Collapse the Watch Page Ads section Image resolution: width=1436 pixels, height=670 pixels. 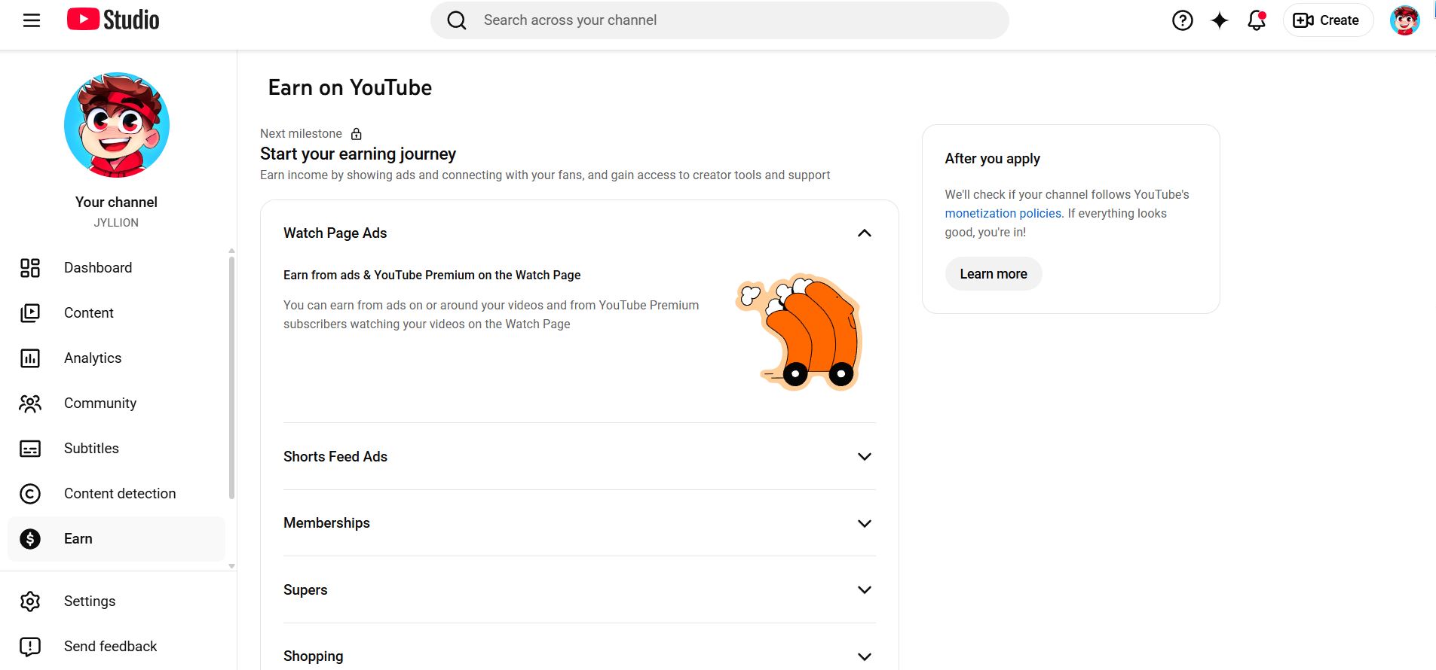tap(865, 233)
